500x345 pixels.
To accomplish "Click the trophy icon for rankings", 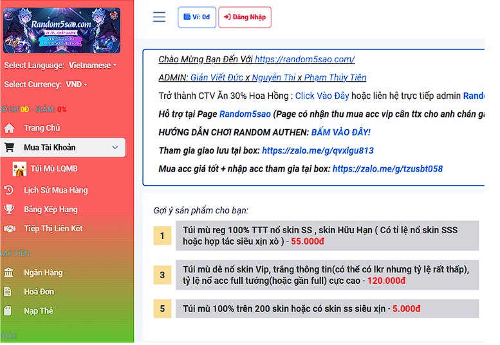I will point(9,209).
